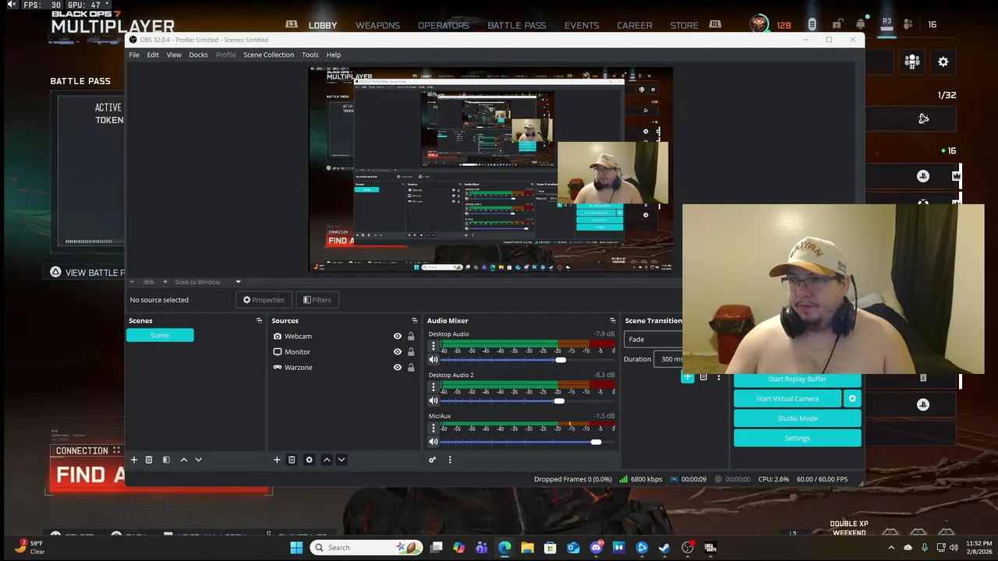Pop out the Scenes dock

tap(259, 320)
